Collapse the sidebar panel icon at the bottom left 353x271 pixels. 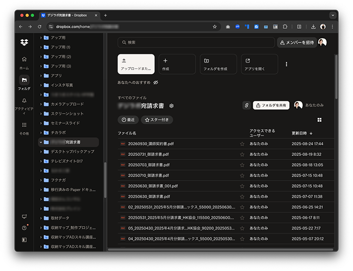pos(24,240)
